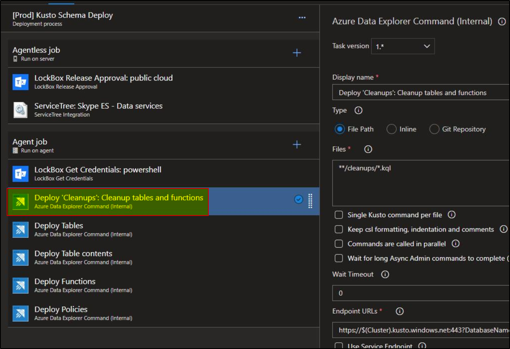Open the Kusto Schema Deploy ellipsis menu
The image size is (510, 349).
tap(302, 18)
